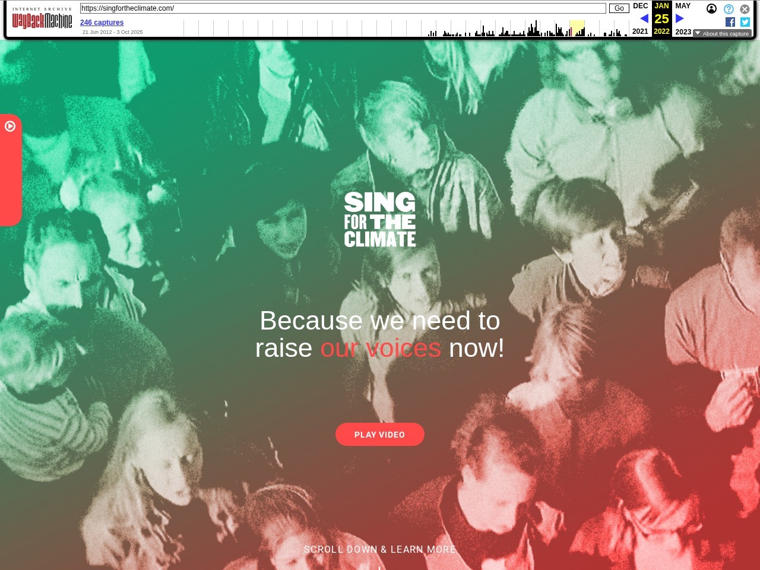Viewport: 760px width, 570px height.
Task: Click the Wayback URL input field
Action: [343, 8]
